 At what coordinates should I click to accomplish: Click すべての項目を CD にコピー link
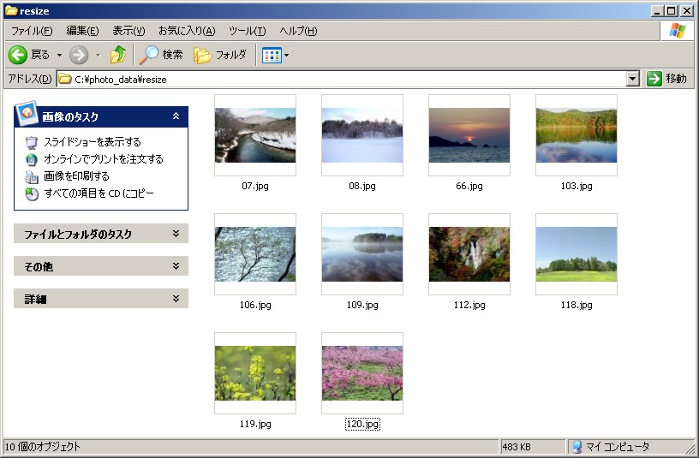pos(99,193)
